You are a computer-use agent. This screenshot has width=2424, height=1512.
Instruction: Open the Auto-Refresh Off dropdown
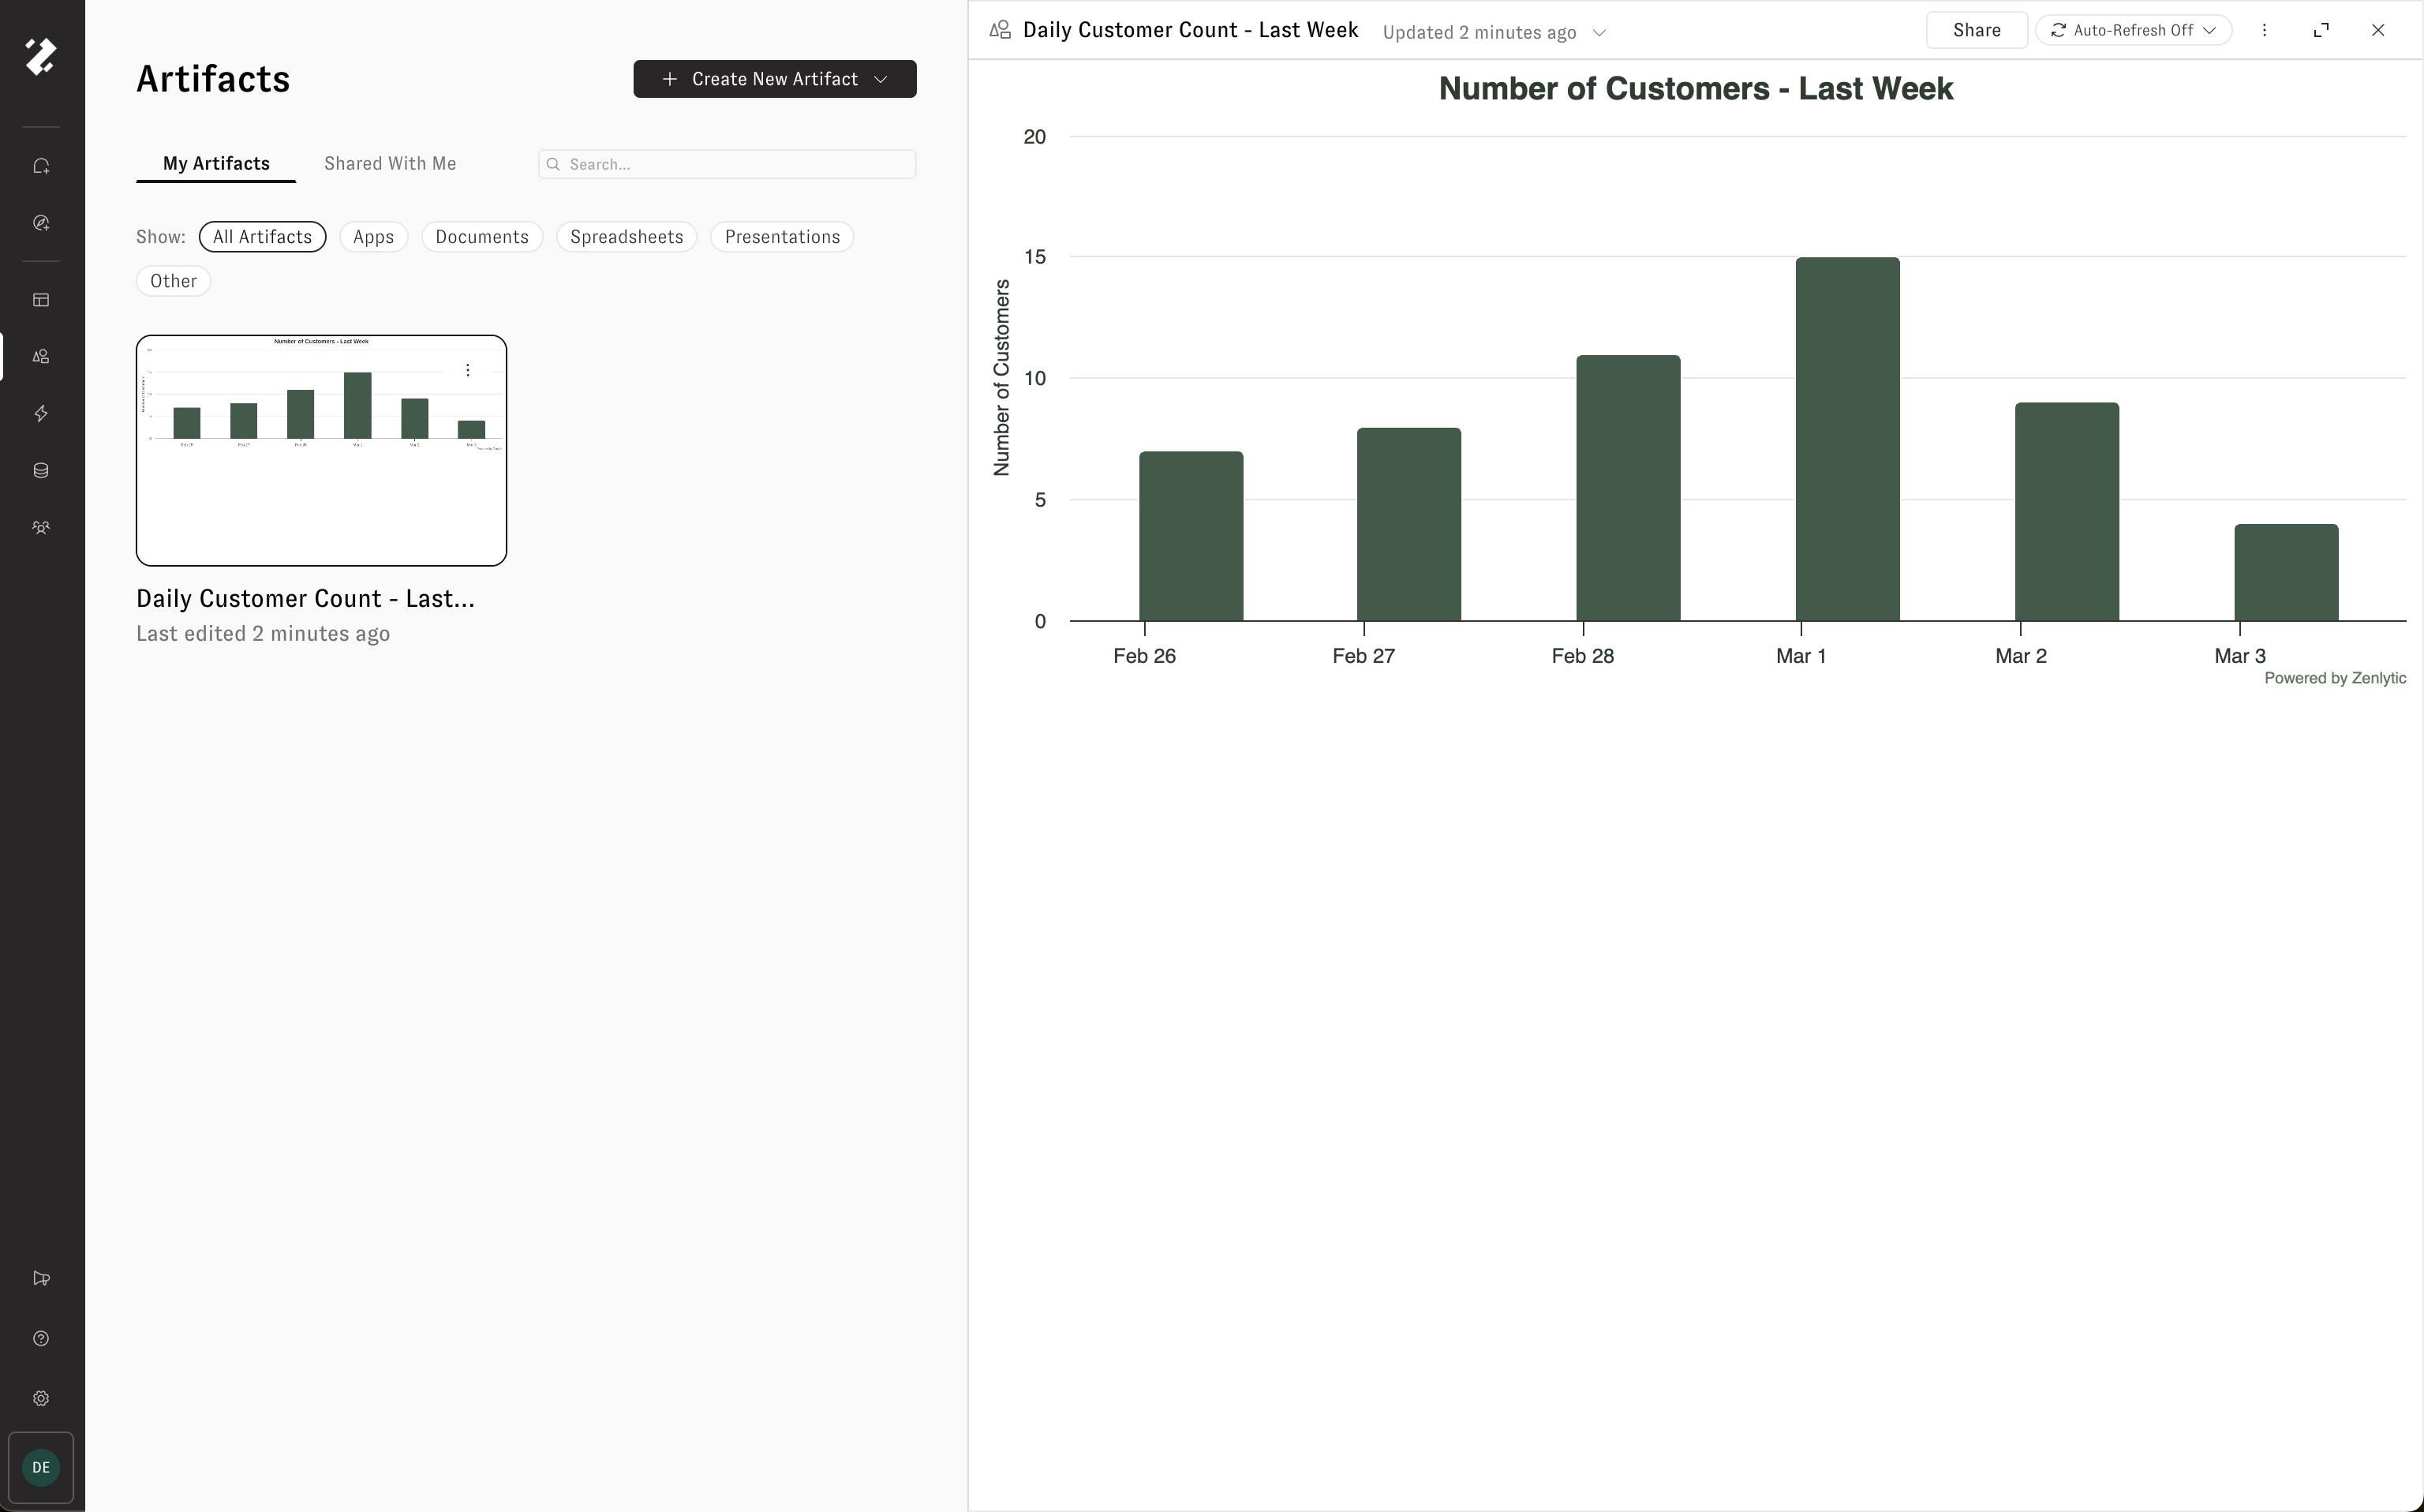(2133, 30)
